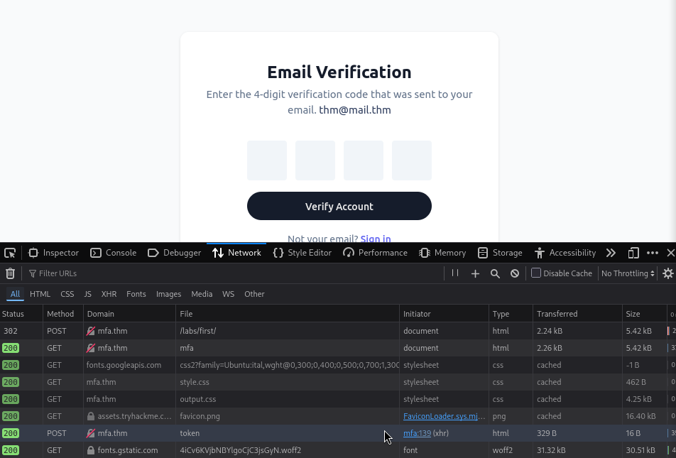Image resolution: width=676 pixels, height=458 pixels.
Task: Follow the Sign in link
Action: pos(376,238)
